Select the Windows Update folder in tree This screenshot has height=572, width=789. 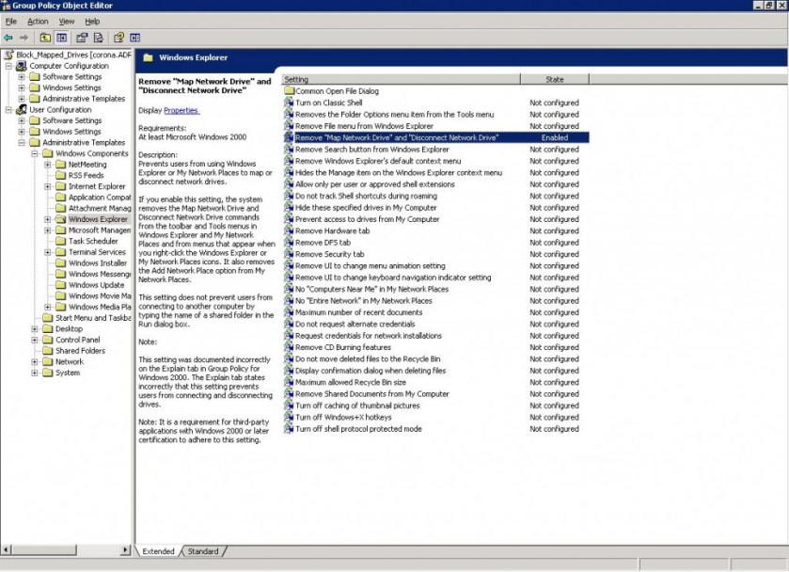[96, 285]
